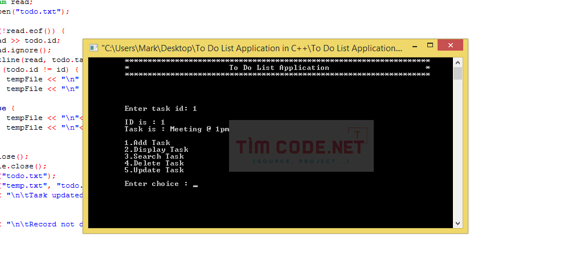Click the console vertical scrollbar thumb
The height and width of the screenshot is (269, 580).
458,73
